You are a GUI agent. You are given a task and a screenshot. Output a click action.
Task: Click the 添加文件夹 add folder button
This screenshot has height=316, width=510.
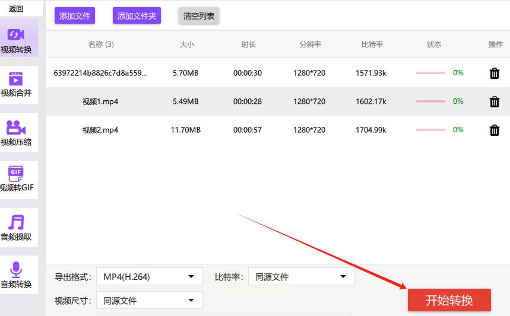[x=137, y=16]
